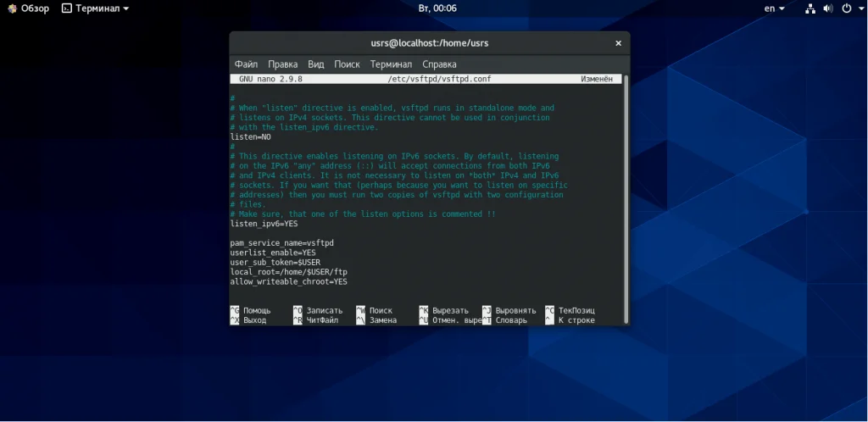The image size is (868, 422).
Task: Open the Вид menu
Action: (x=315, y=64)
